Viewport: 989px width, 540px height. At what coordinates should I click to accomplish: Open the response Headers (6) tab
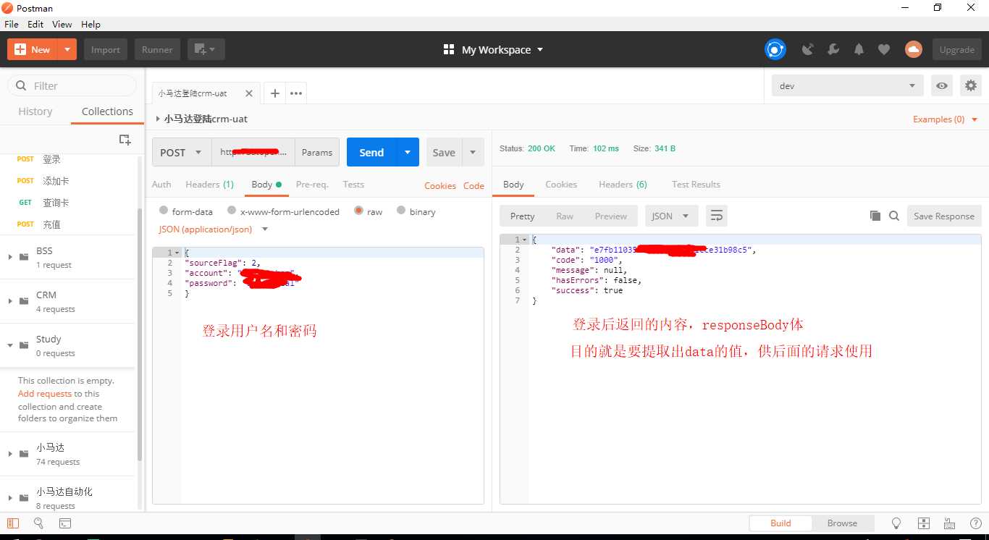[x=623, y=185]
